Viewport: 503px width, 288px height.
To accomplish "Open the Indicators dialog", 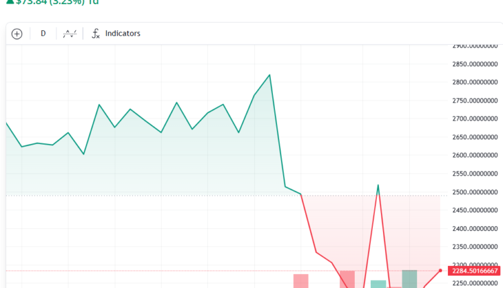I will [x=116, y=33].
